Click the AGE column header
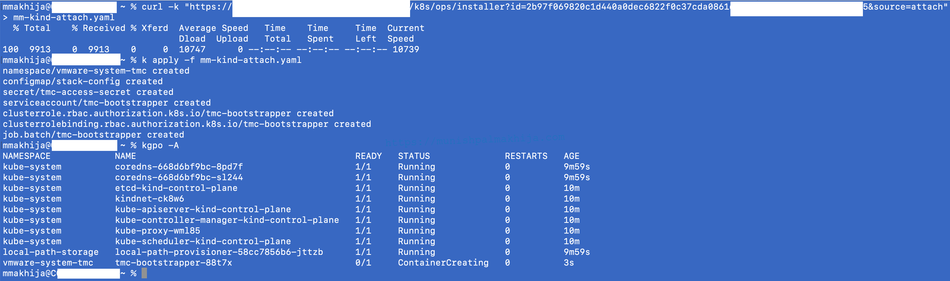 point(571,156)
